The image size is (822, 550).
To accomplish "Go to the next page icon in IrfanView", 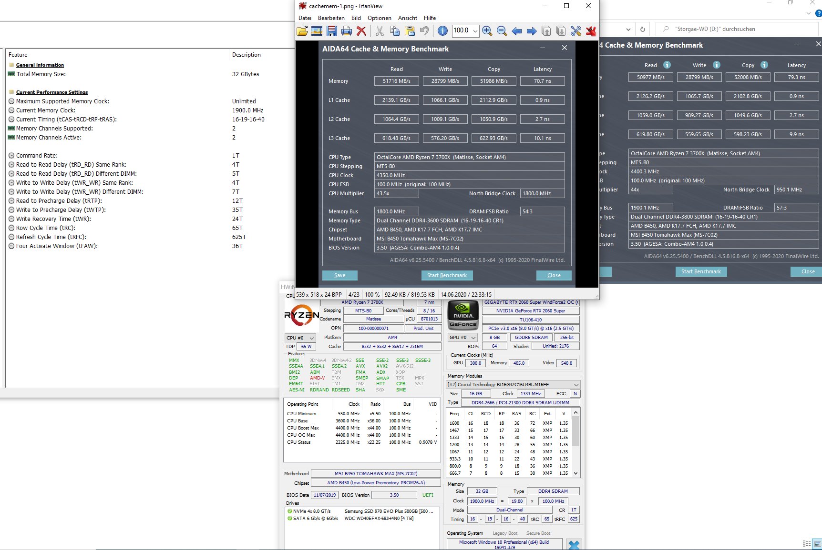I will 561,31.
